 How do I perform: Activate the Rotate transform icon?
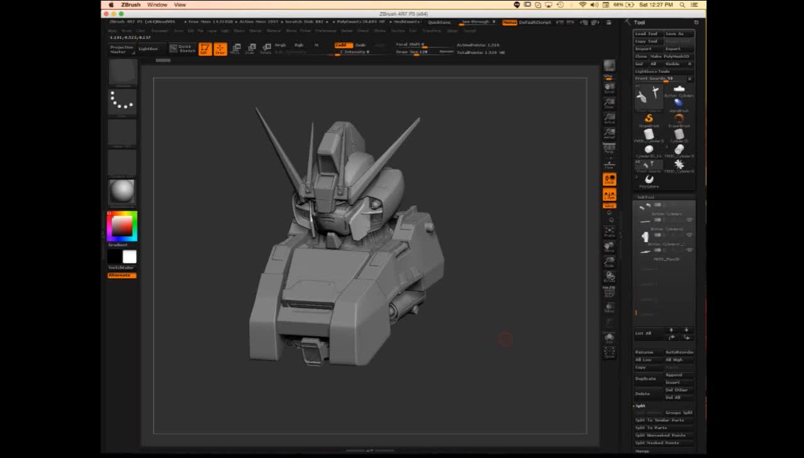coord(266,49)
